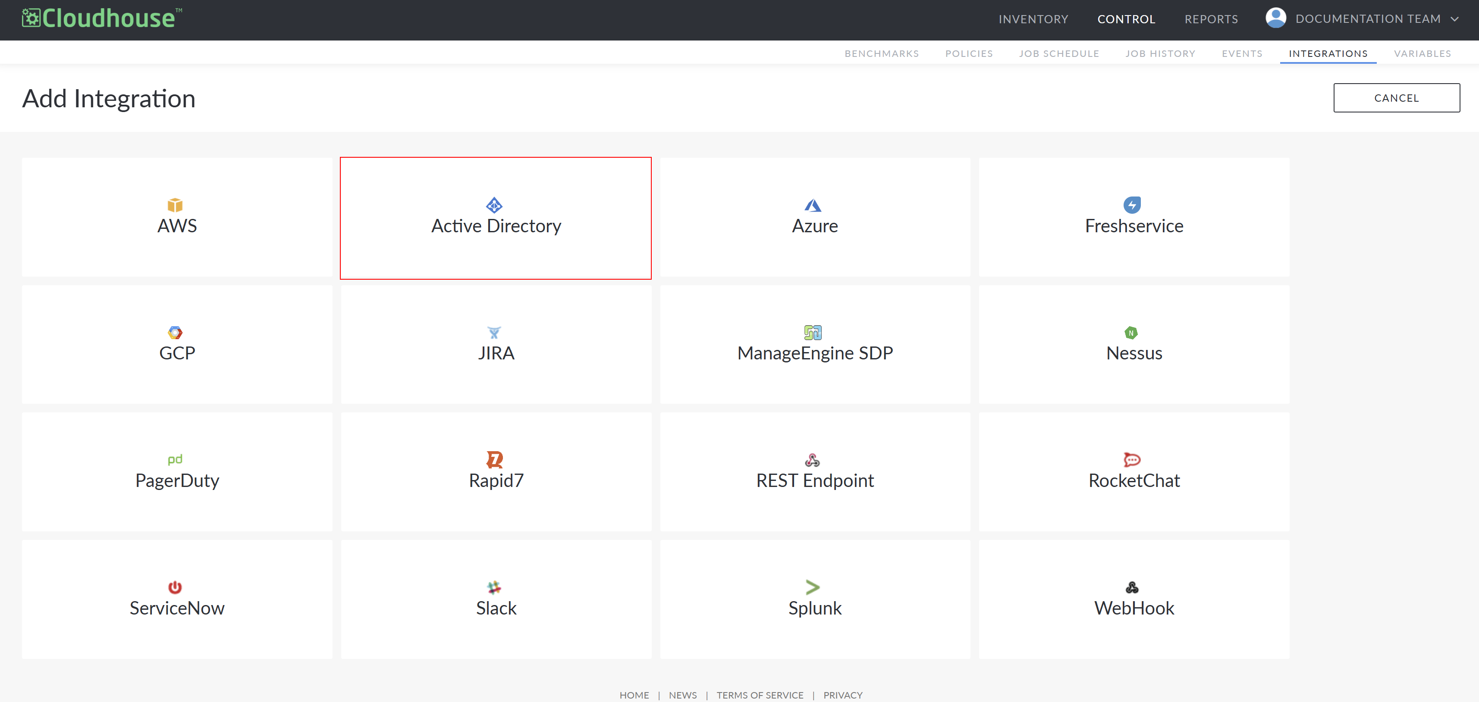The width and height of the screenshot is (1479, 702).
Task: Select the Splunk card label
Action: tap(815, 608)
